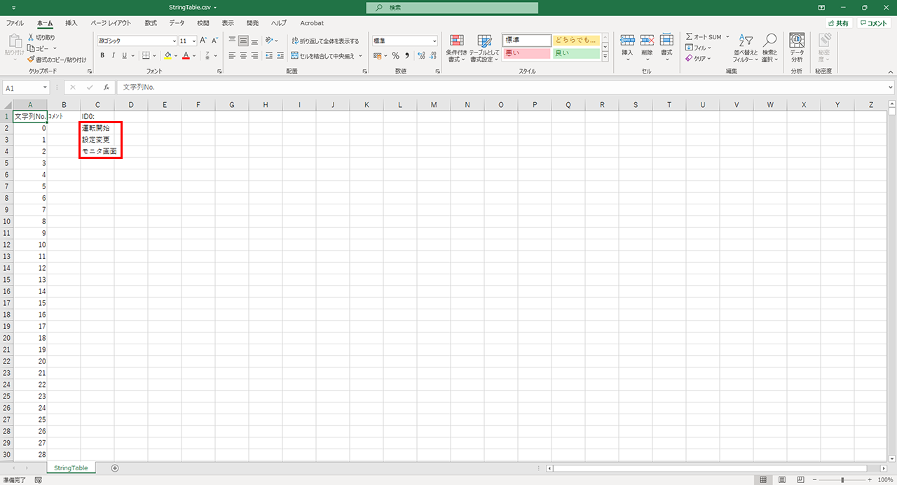Screen dimensions: 897x485
Task: Open the Data Analysis (データ分析) tool
Action: click(797, 48)
